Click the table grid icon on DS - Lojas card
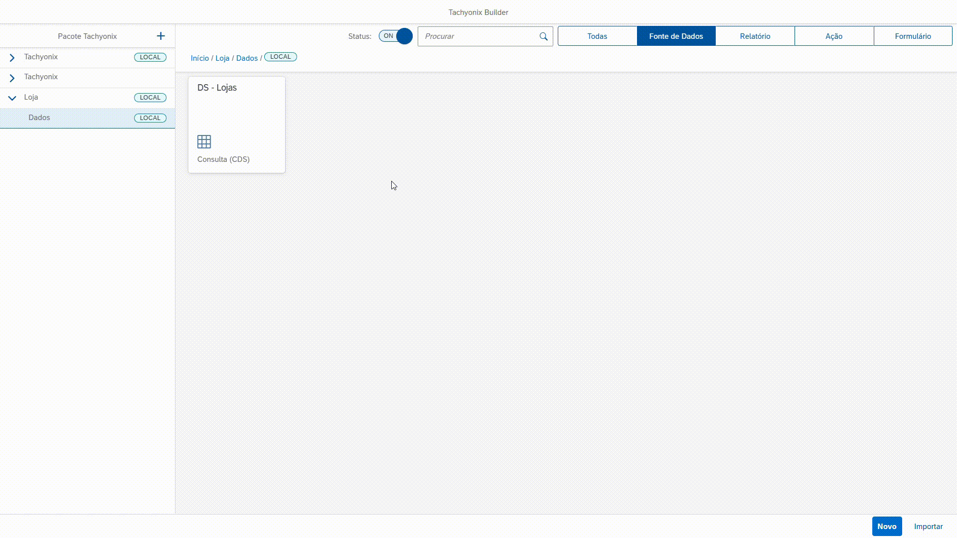This screenshot has width=957, height=538. pyautogui.click(x=204, y=142)
